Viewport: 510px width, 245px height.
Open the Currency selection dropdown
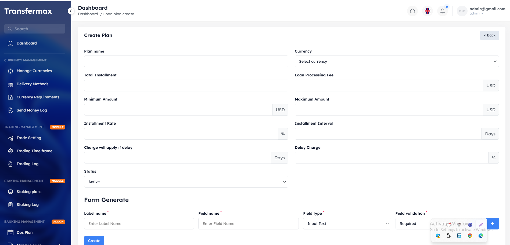point(397,61)
